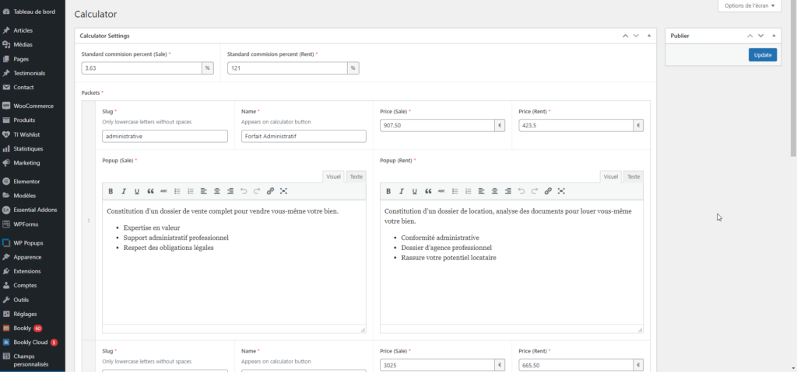Viewport: 797px width, 372px height.
Task: Toggle Underline in Popup (Rent) editor
Action: 415,191
